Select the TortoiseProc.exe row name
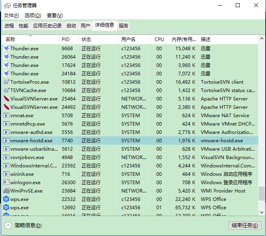266x236 pixels. [x=29, y=82]
